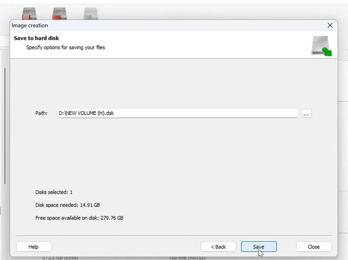Select the 'Disk space needed: 14.91 GB' text
This screenshot has height=260, width=348.
(68, 205)
